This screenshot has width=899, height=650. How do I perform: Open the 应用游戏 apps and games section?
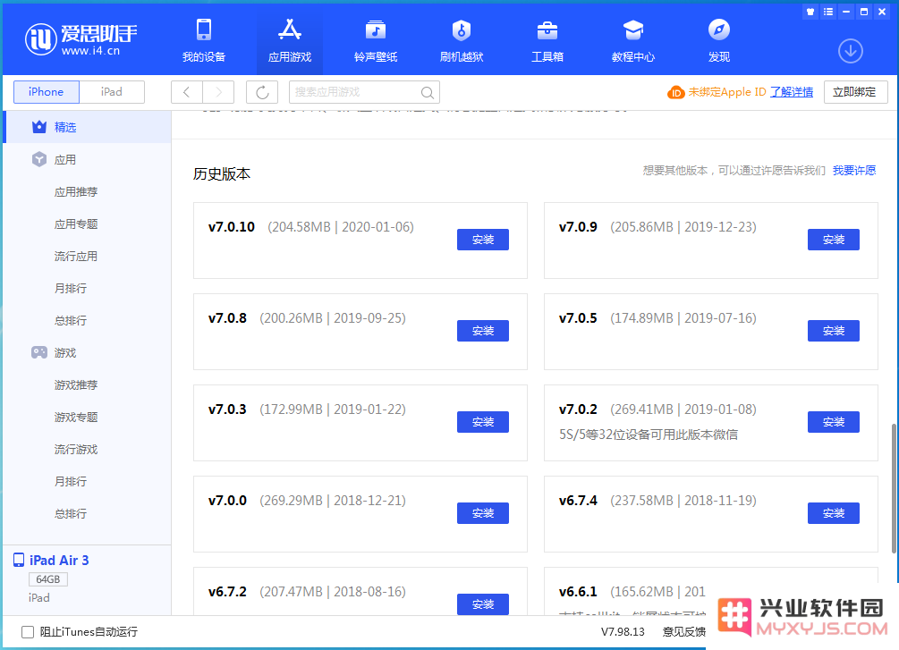coord(290,40)
